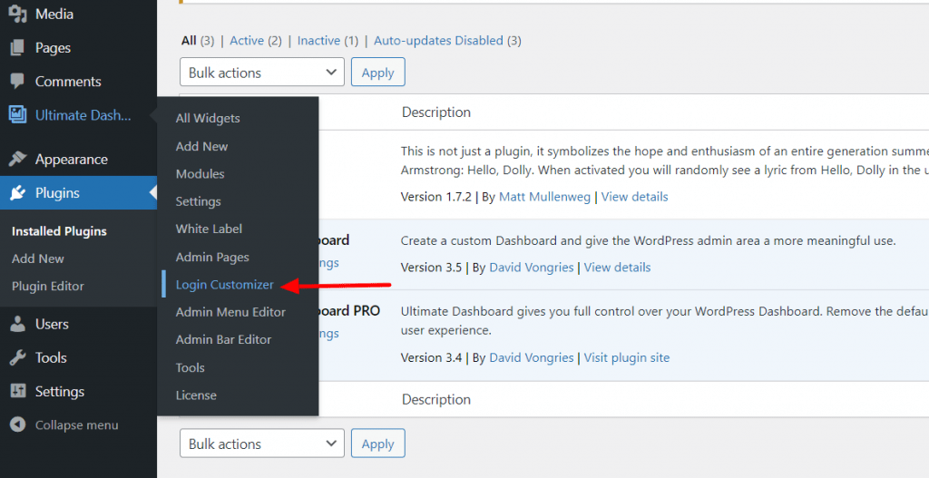Open Tools in flyout menu
Screen dimensions: 929x478
coord(190,367)
